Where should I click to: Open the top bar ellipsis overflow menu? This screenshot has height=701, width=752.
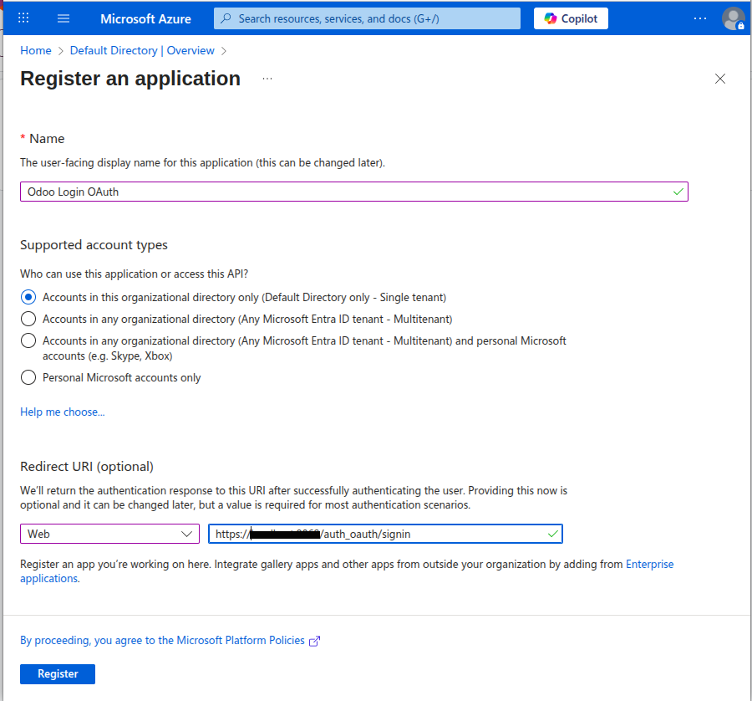coord(699,18)
